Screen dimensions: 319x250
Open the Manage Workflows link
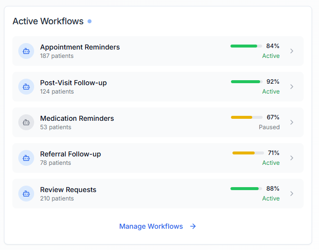151,226
